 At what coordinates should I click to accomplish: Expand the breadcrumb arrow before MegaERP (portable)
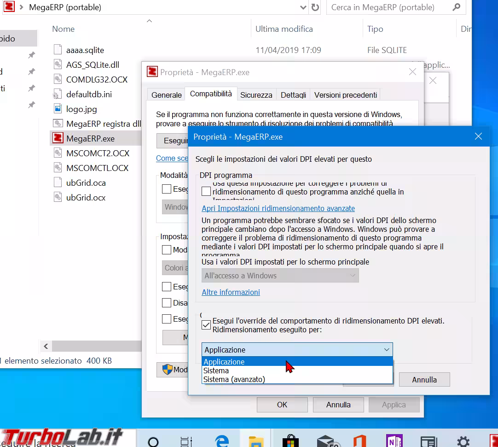22,7
